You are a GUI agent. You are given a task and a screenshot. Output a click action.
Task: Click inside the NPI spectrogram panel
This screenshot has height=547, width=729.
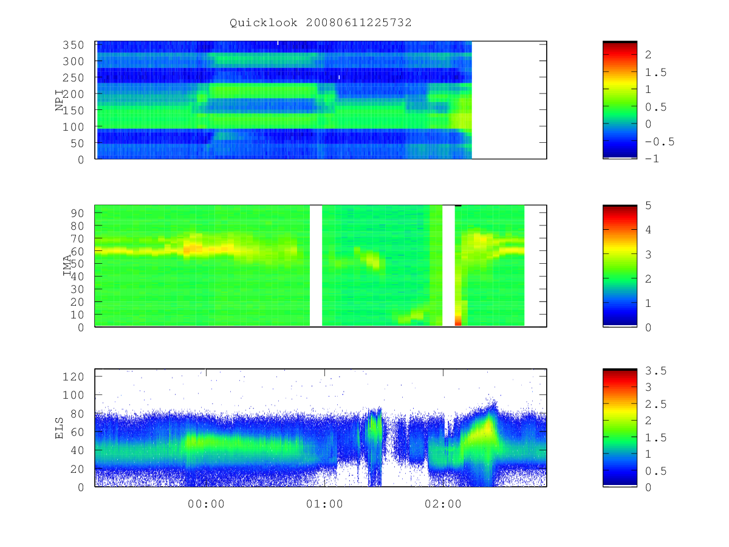click(321, 100)
